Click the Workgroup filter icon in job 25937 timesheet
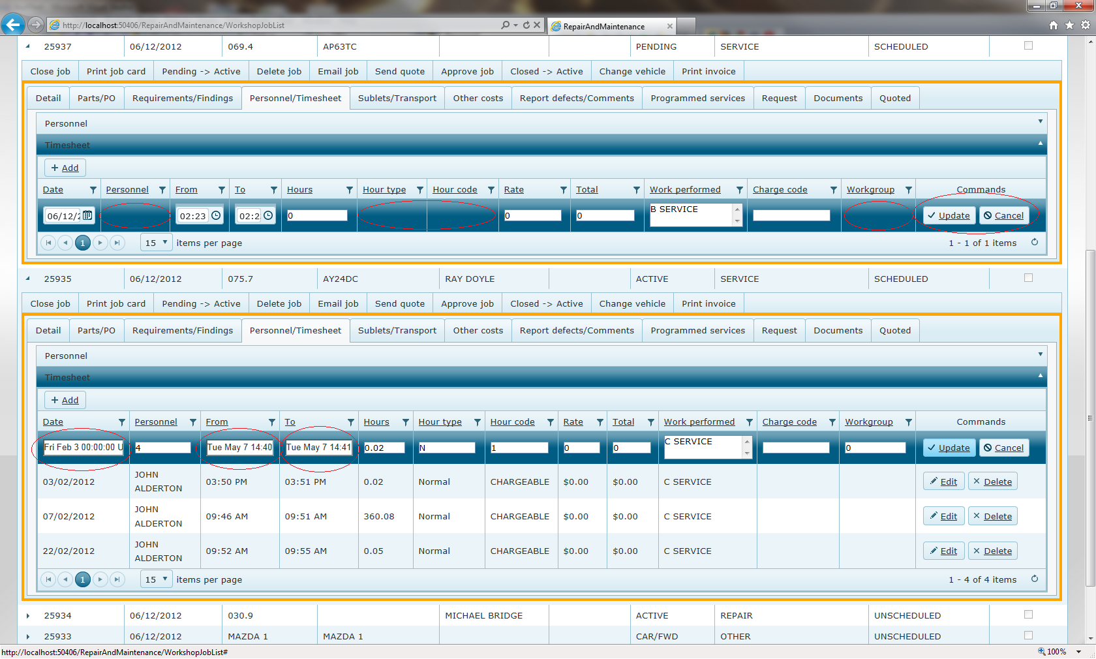 pos(909,190)
